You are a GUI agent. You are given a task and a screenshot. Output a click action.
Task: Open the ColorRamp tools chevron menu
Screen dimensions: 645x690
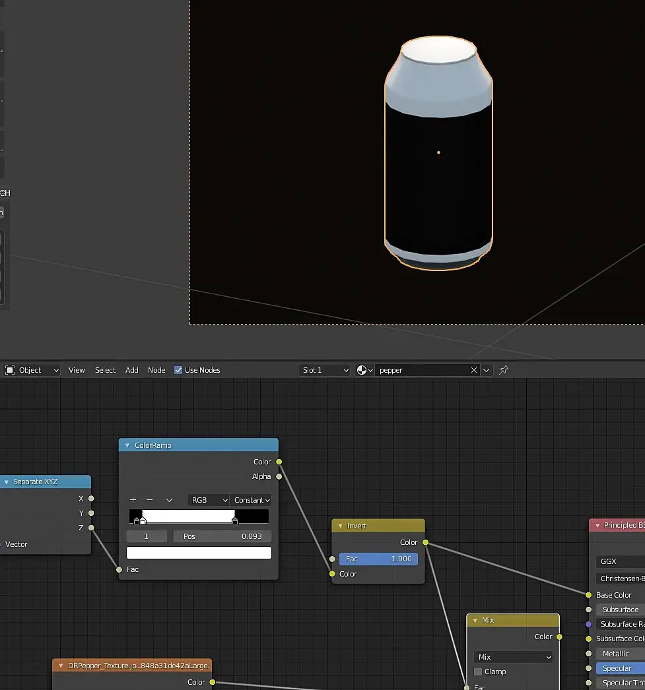click(169, 500)
